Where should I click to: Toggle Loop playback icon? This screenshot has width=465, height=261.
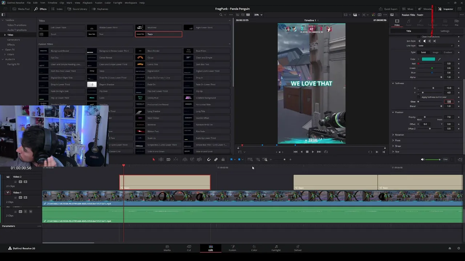326,152
